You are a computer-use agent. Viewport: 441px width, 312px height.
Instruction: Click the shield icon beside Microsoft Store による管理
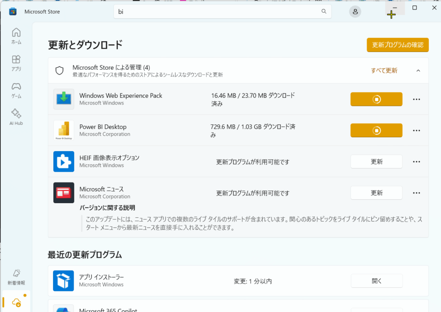point(59,71)
